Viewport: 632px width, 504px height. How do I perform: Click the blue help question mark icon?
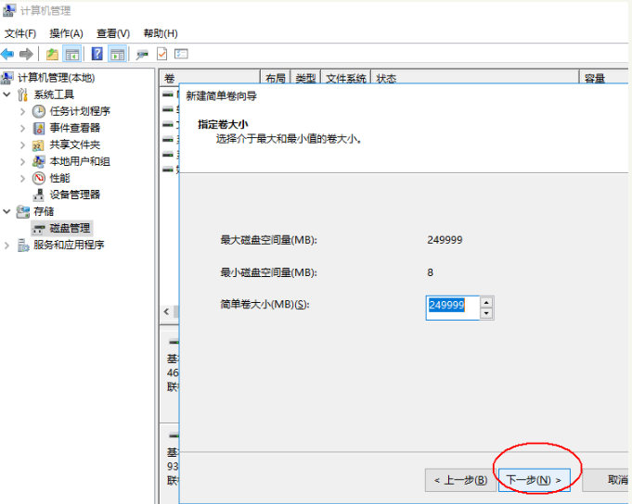coord(97,54)
